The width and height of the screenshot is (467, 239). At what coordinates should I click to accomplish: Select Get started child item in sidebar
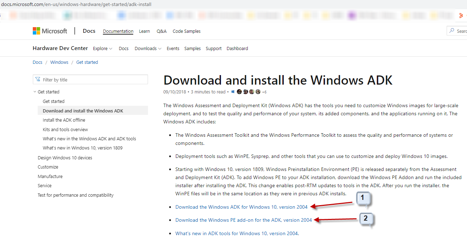54,102
